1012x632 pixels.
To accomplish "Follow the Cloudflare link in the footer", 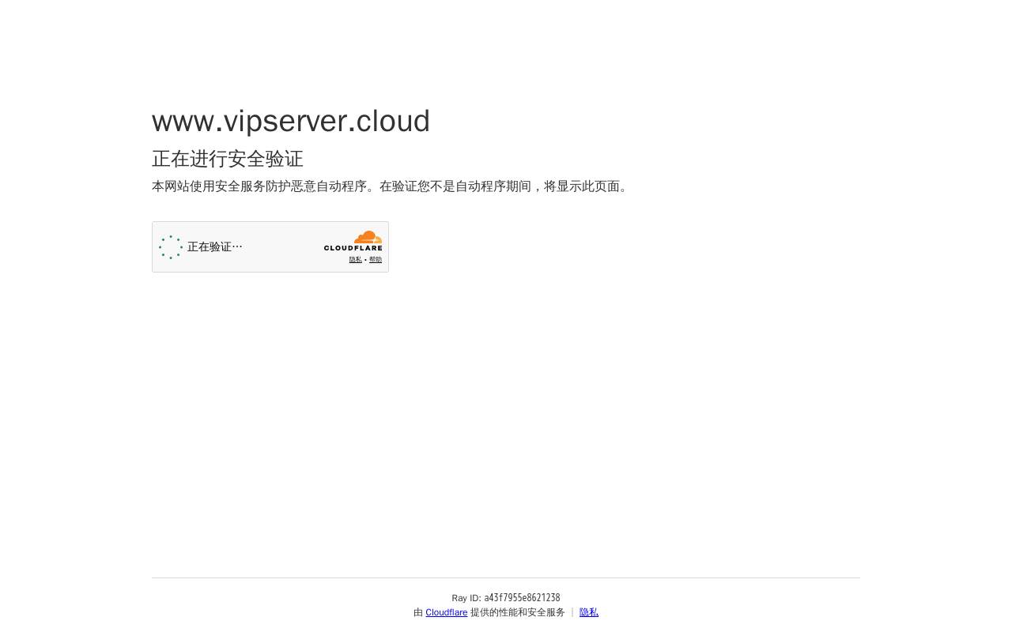I will (x=447, y=612).
